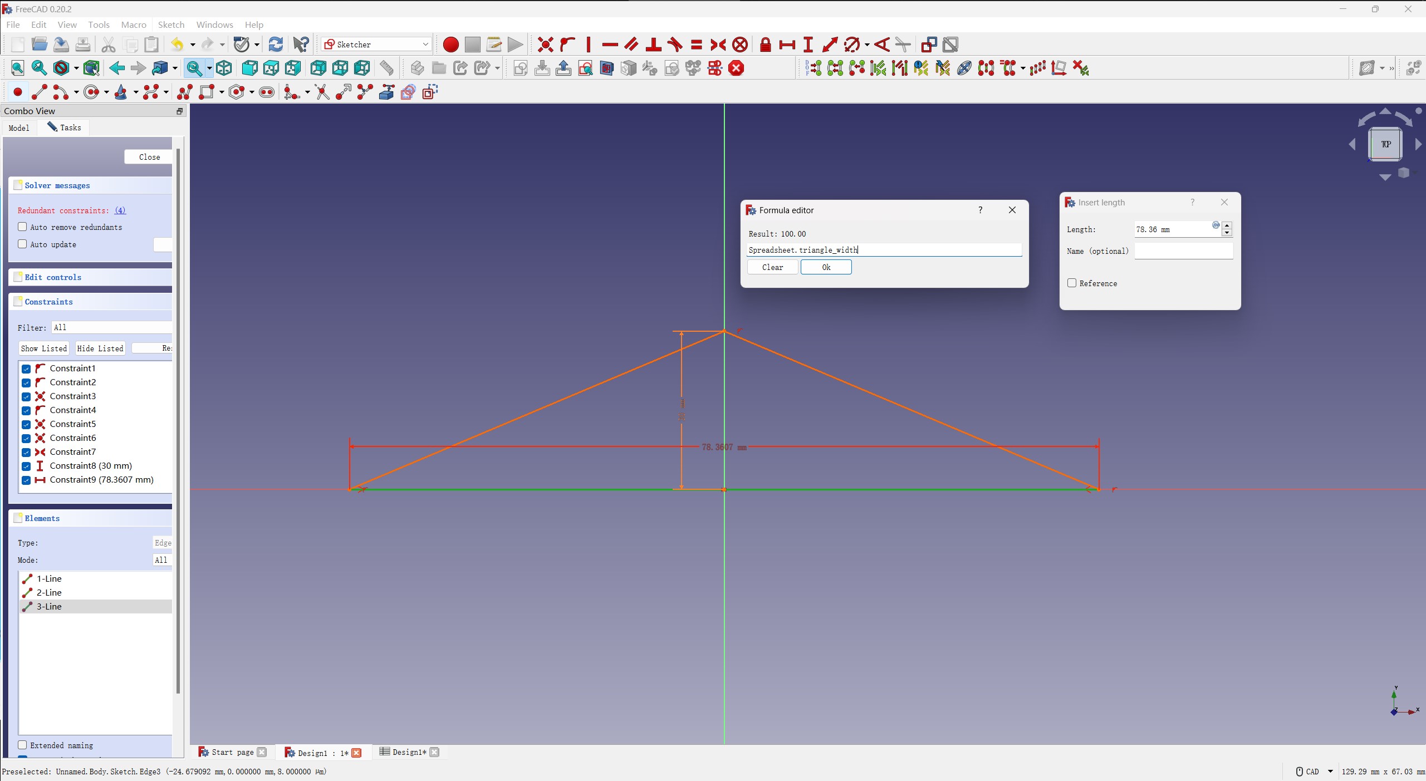
Task: Open the Sketch menu
Action: point(171,24)
